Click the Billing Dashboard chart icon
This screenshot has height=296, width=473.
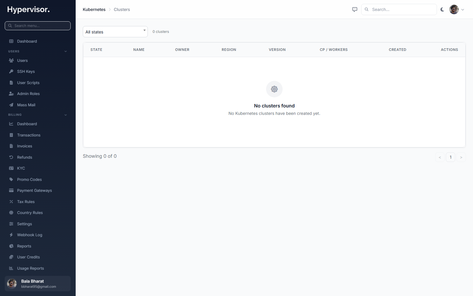click(11, 124)
